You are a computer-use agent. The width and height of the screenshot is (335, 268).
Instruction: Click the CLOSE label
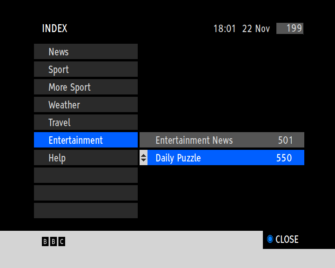point(287,240)
